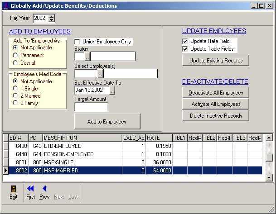Screen dimensions: 276x214
Task: Click the ADD TO EMPLOYEES link heading
Action: (x=40, y=31)
